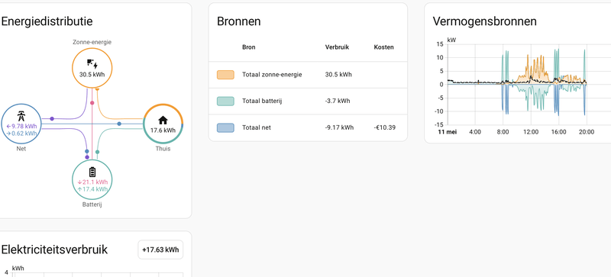Click the 30.5 kWh value in solar circle
Viewport: 611px width, 277px height.
pyautogui.click(x=92, y=75)
